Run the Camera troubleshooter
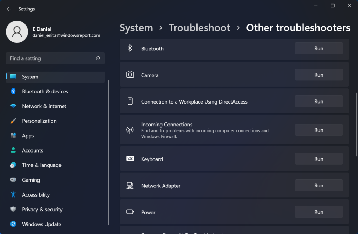This screenshot has width=358, height=234. tap(319, 75)
